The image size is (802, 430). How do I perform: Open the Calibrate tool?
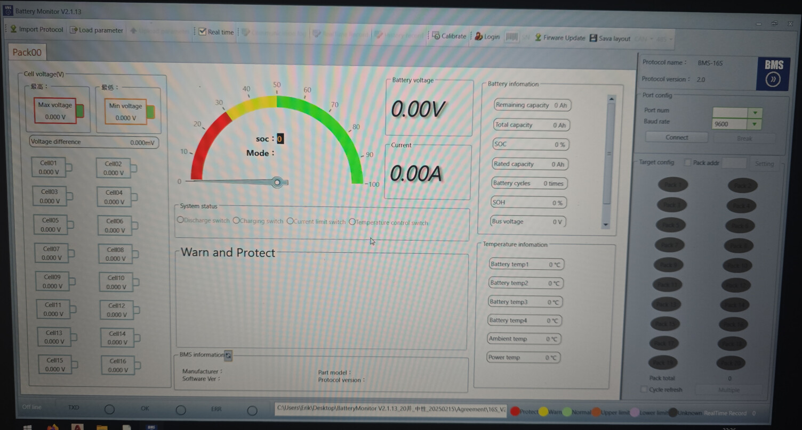pos(436,36)
